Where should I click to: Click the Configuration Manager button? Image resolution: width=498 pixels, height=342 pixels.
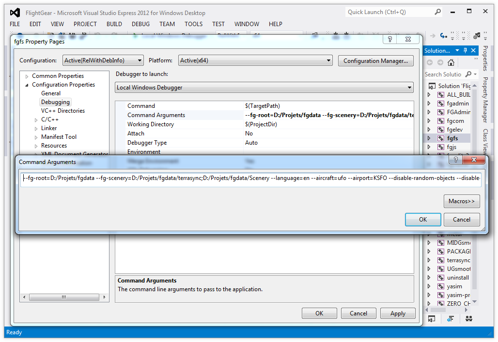coord(376,60)
